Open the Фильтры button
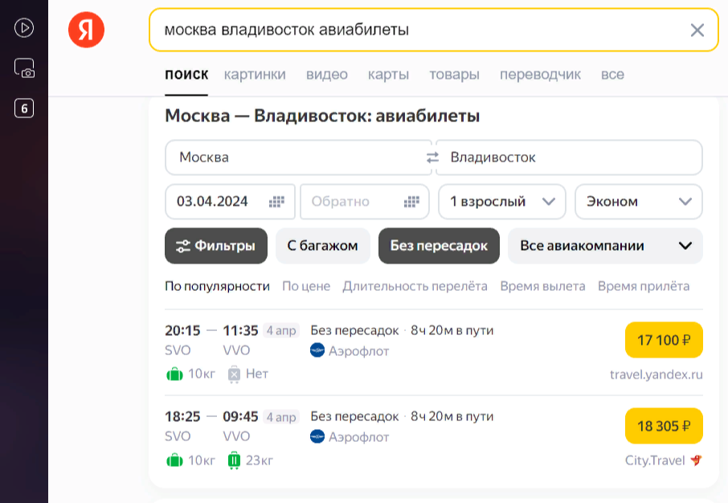Image resolution: width=728 pixels, height=503 pixels. pos(216,246)
